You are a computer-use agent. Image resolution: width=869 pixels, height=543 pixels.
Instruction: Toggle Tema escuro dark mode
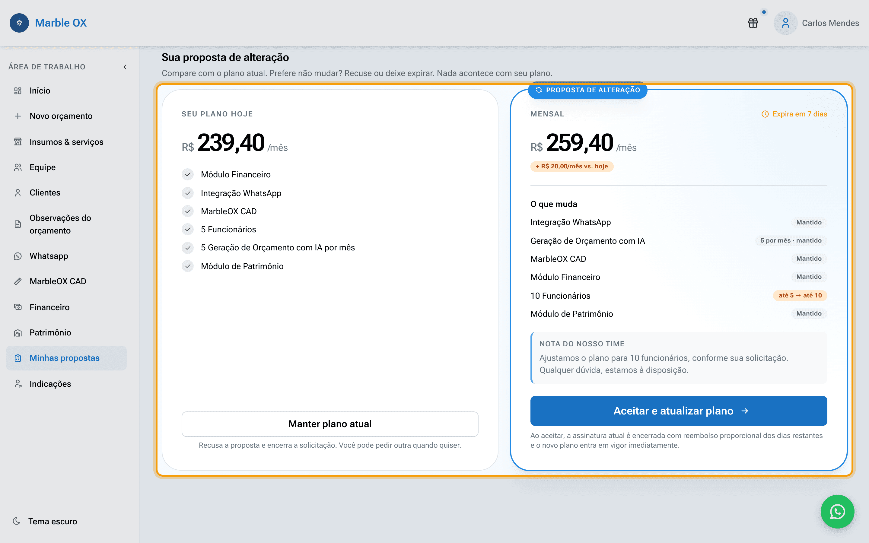45,521
